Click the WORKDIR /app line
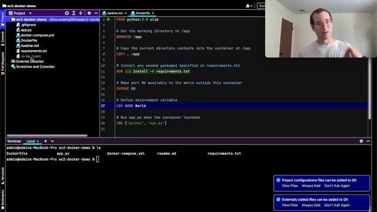This screenshot has height=212, width=377. [129, 37]
